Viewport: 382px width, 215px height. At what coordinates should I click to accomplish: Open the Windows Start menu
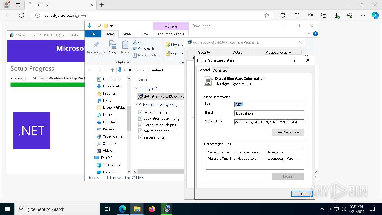click(7, 209)
